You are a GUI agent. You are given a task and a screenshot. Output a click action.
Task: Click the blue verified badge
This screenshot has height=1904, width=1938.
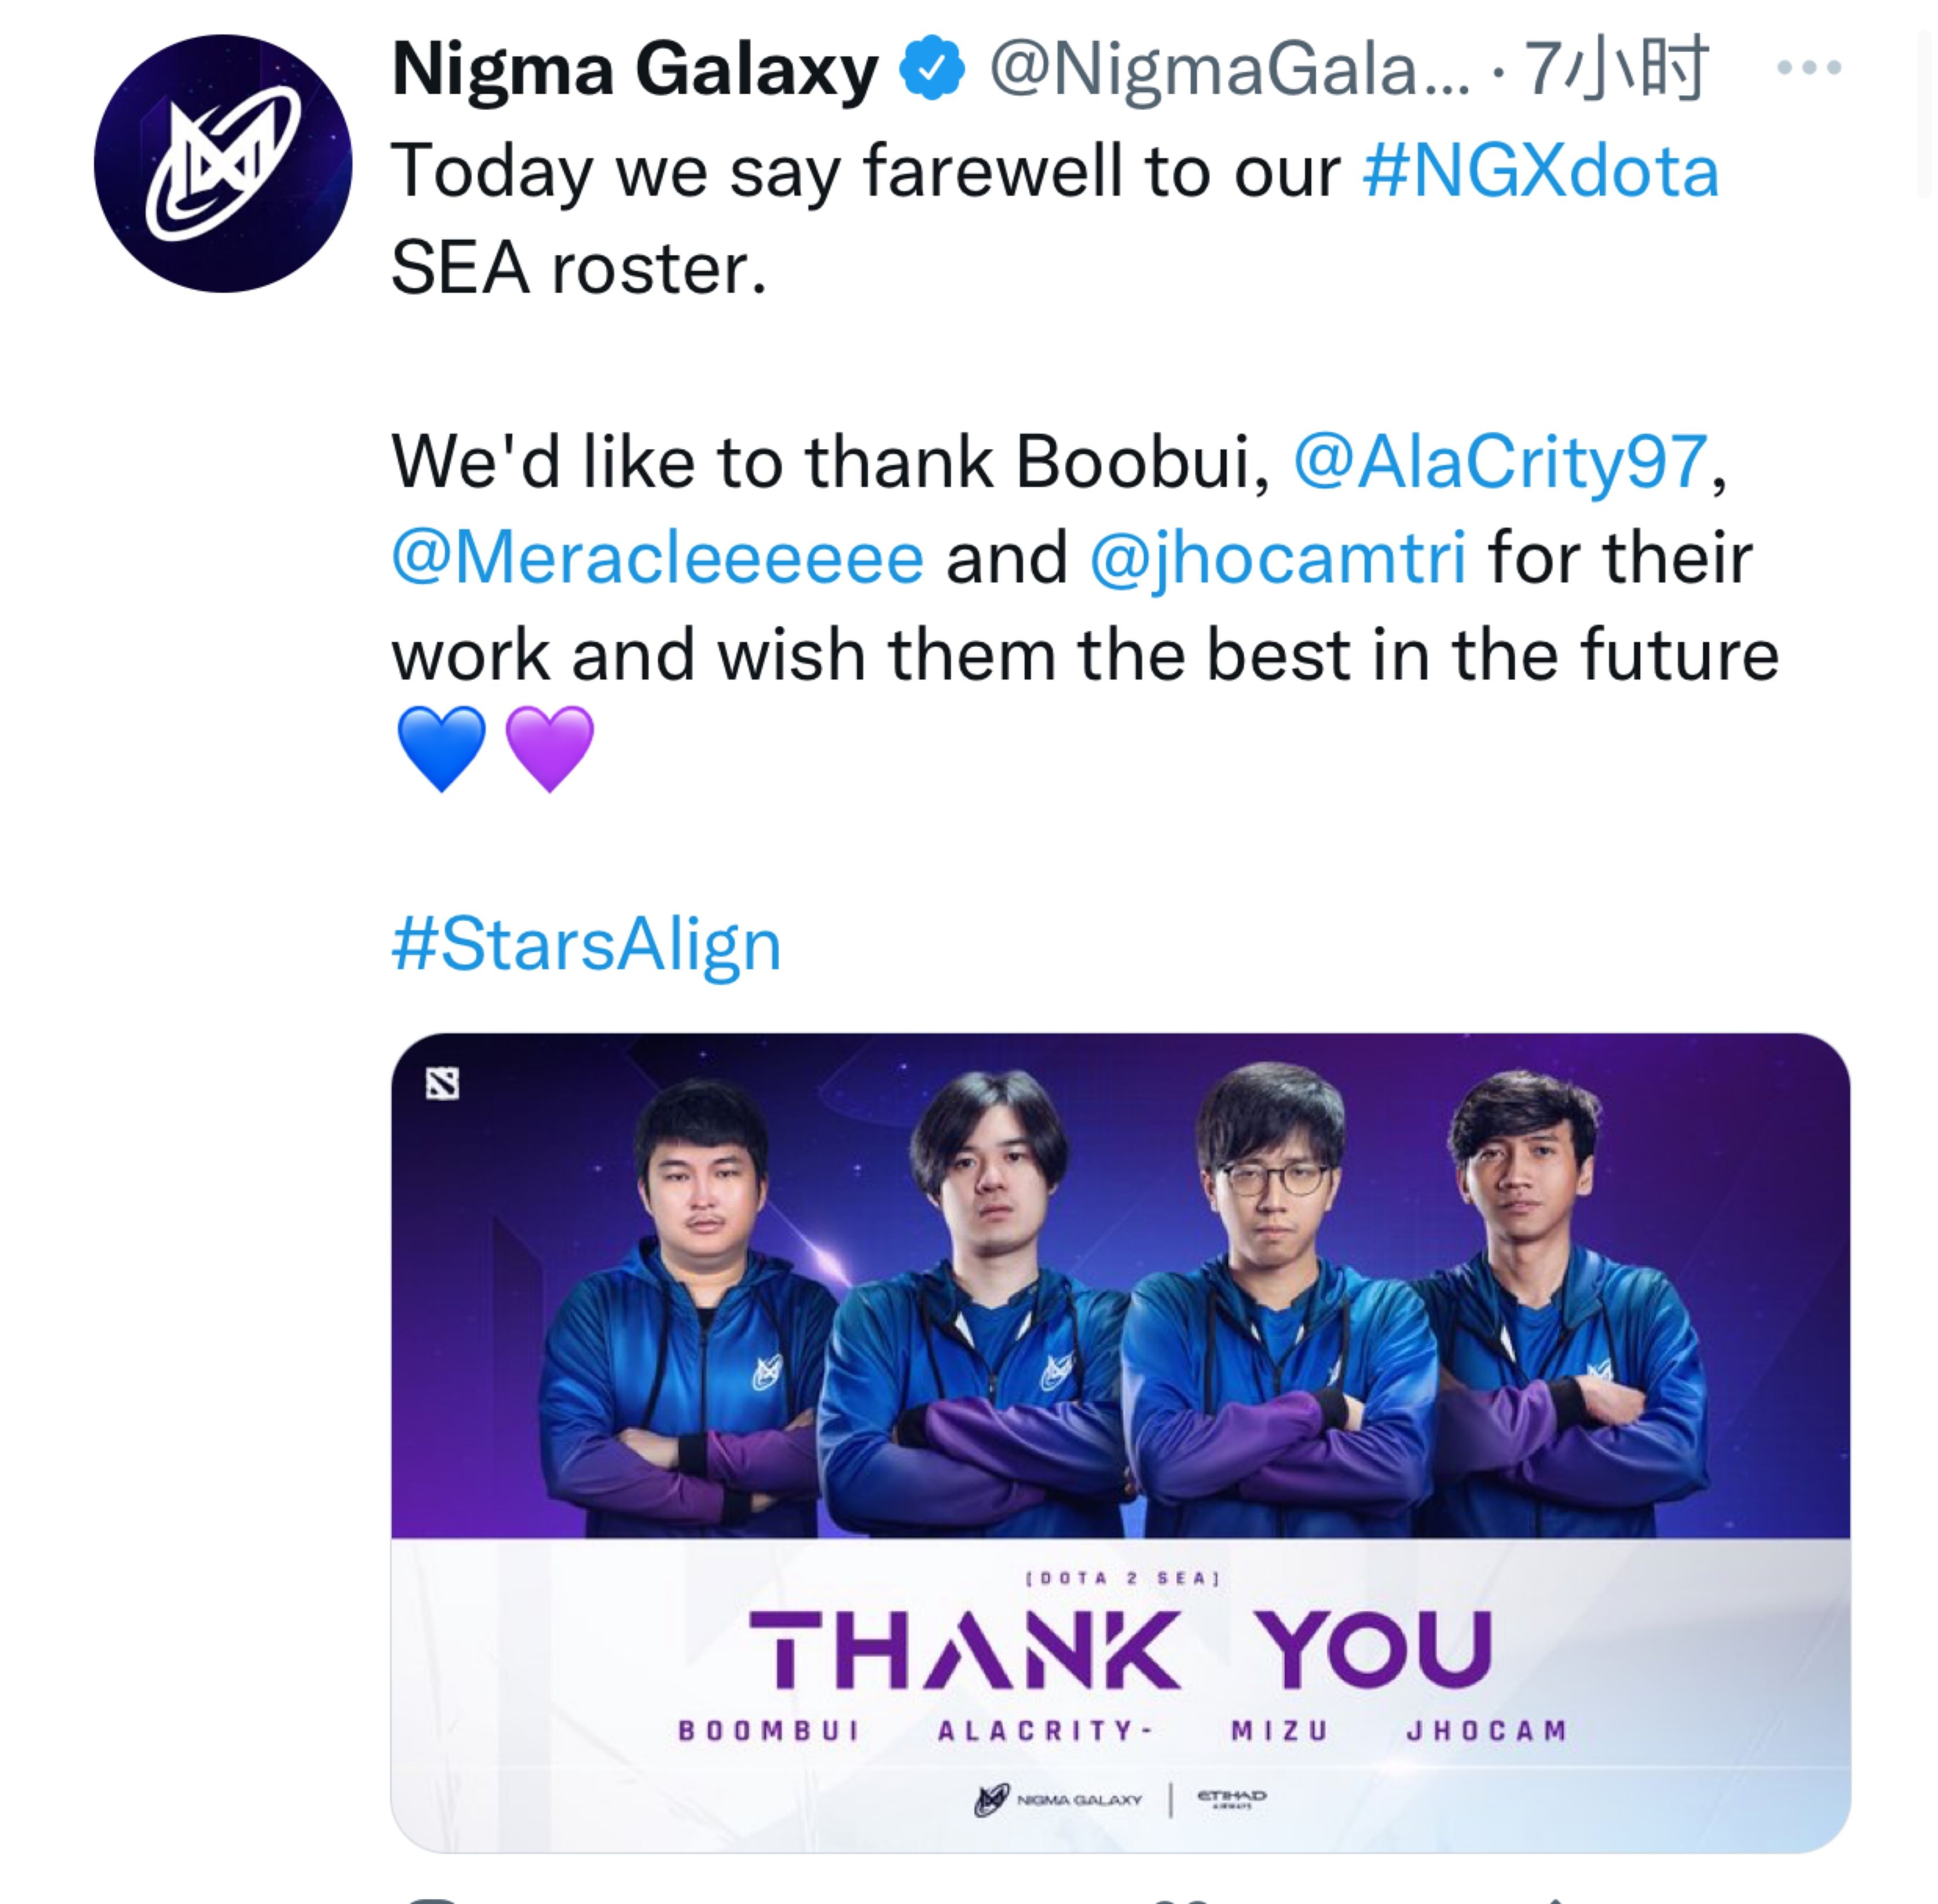point(931,68)
